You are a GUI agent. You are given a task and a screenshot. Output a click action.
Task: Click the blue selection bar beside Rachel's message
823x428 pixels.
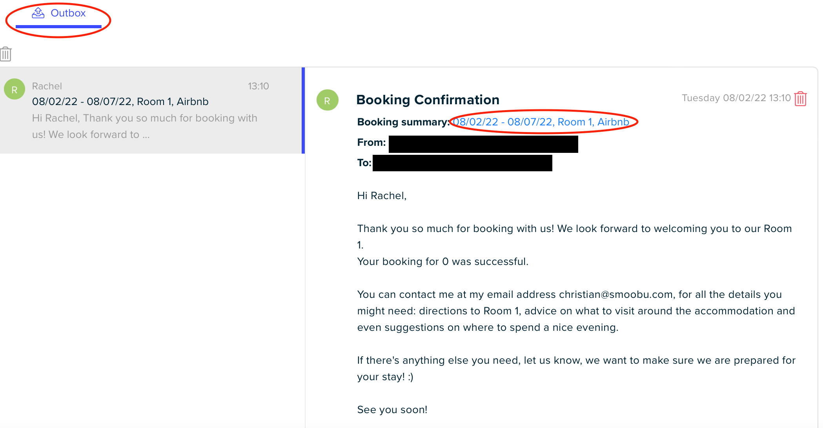coord(303,111)
